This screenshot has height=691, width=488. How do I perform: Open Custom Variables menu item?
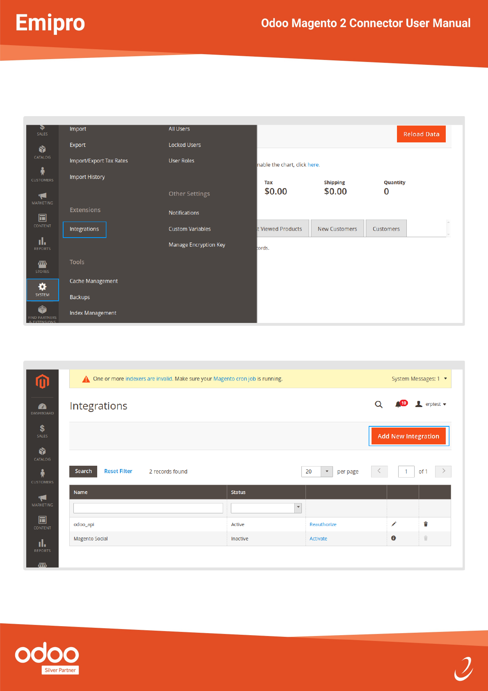pos(189,229)
